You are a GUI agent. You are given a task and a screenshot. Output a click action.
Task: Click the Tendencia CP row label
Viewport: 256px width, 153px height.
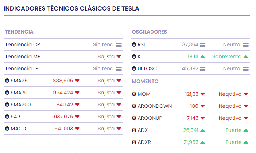click(x=23, y=44)
